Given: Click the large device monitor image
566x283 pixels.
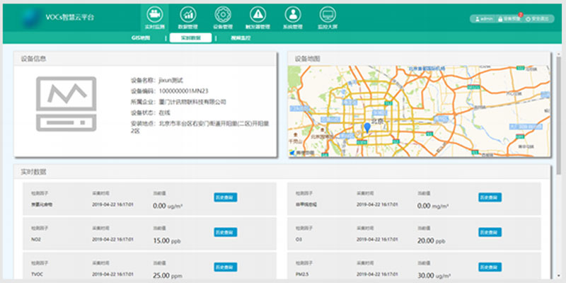Looking at the screenshot, I should [x=65, y=103].
